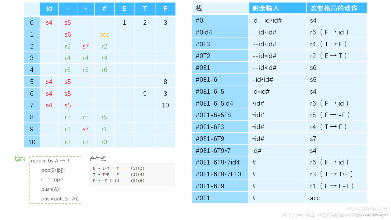
Task: Select the state '4' row label
Action: click(x=32, y=70)
